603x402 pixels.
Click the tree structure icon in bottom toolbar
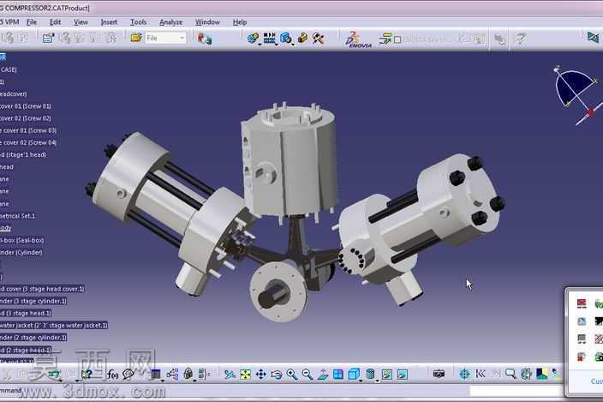[172, 374]
